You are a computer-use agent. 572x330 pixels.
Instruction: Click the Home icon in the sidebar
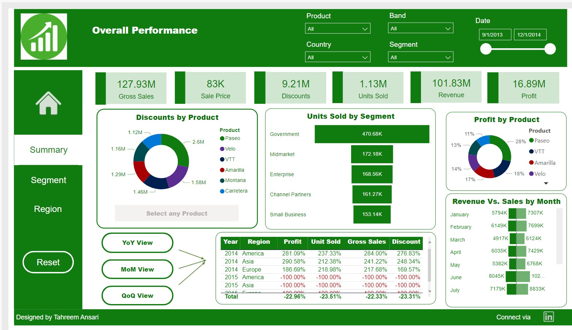pyautogui.click(x=48, y=103)
